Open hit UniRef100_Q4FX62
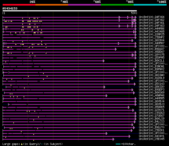The image size is (169, 146). point(152,20)
